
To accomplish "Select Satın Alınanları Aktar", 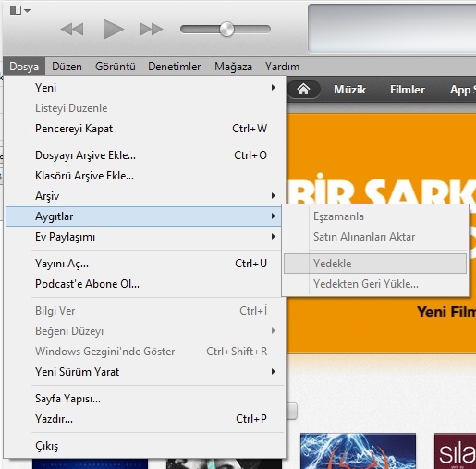I will click(x=375, y=237).
